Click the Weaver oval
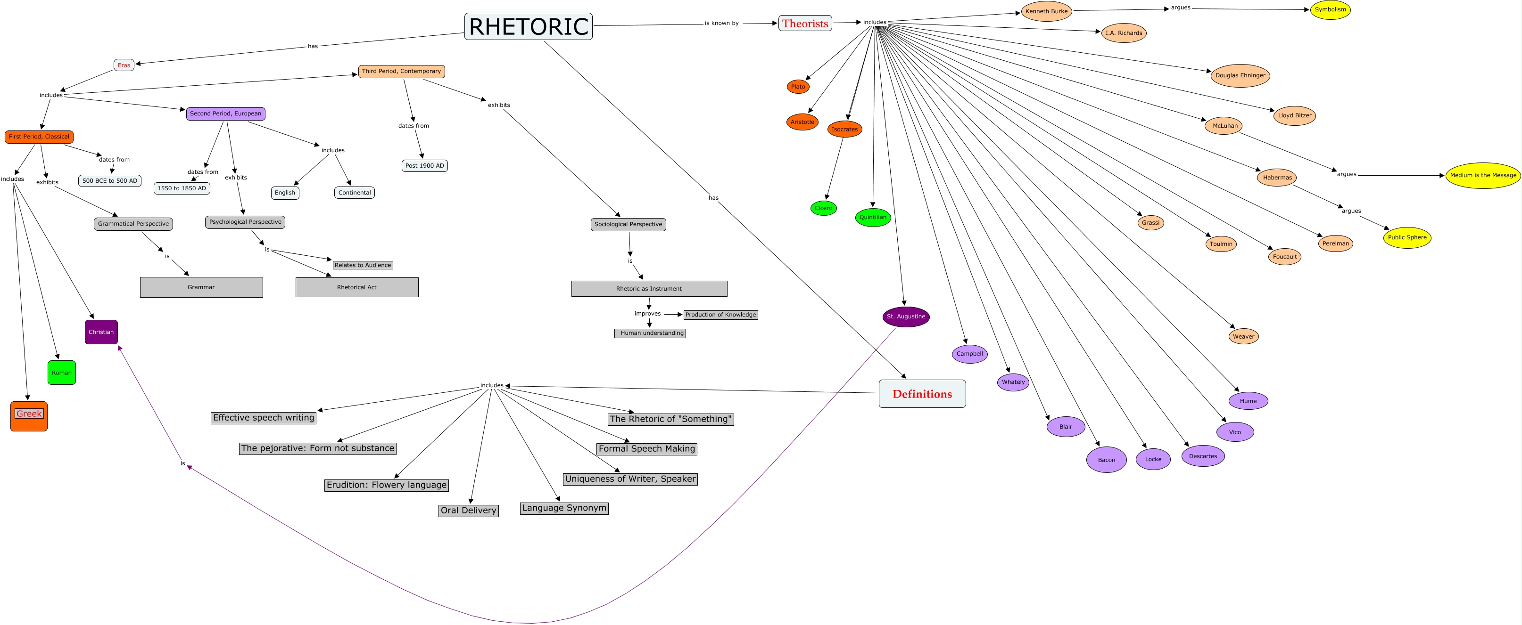 pyautogui.click(x=1243, y=337)
